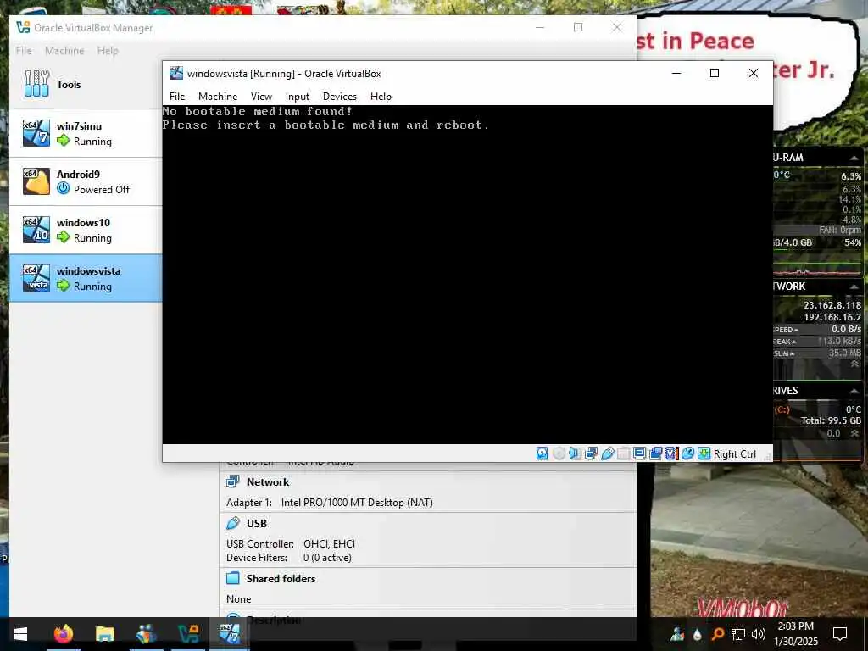Click the network icon in system tray
This screenshot has width=868, height=651.
point(738,634)
